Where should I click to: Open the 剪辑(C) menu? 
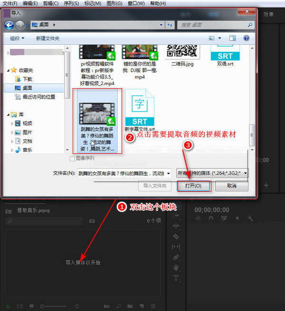[x=51, y=4]
